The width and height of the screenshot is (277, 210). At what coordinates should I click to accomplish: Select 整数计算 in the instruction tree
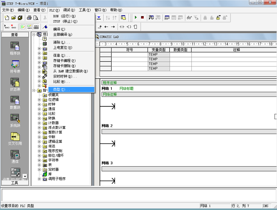[55, 132]
